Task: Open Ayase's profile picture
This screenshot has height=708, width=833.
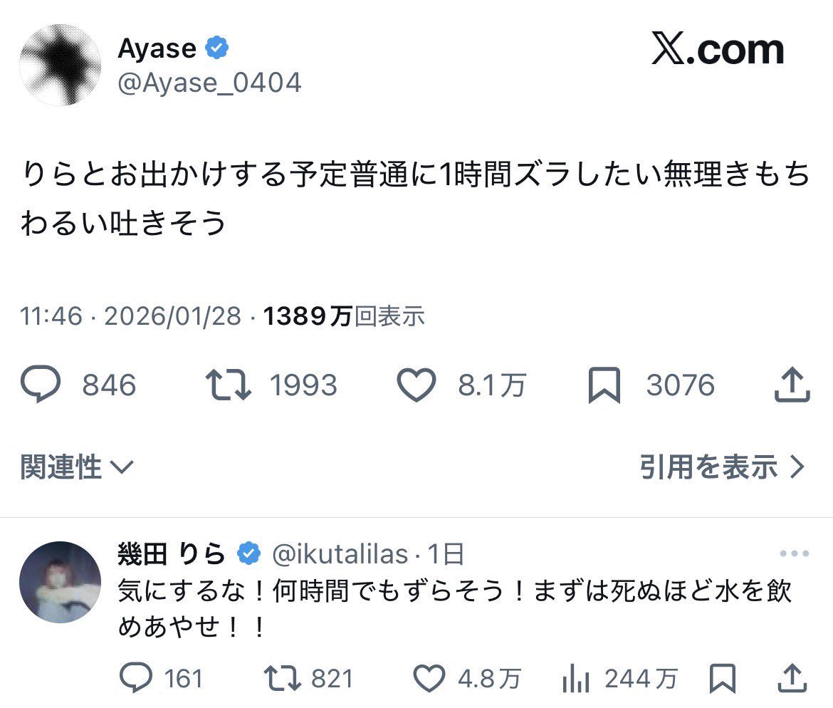Action: point(60,66)
